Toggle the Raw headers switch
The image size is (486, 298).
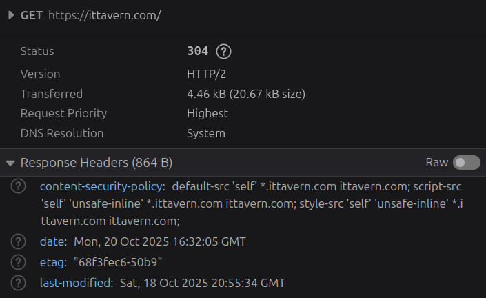click(466, 163)
